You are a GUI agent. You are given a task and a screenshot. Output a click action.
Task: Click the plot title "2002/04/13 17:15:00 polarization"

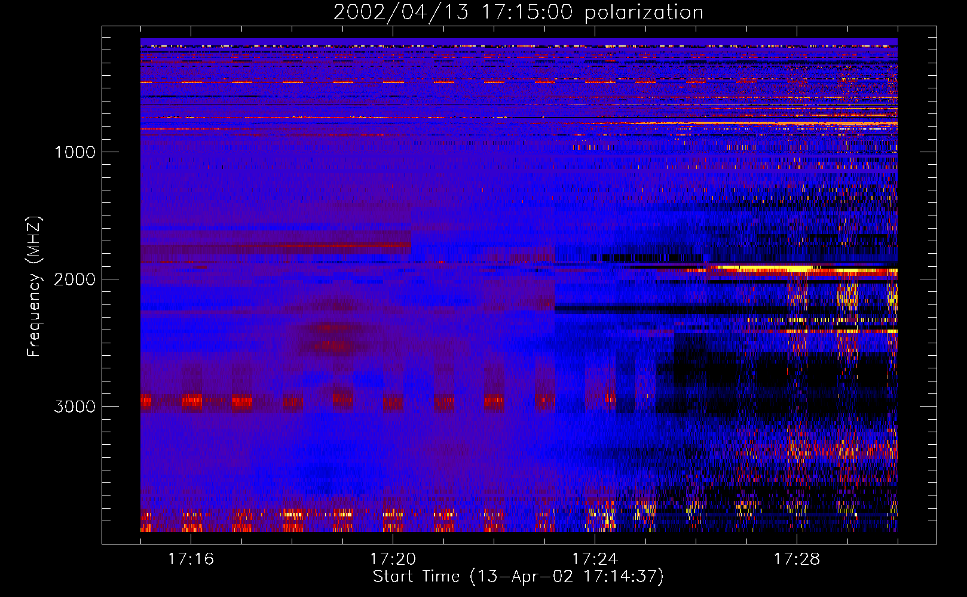(x=518, y=12)
